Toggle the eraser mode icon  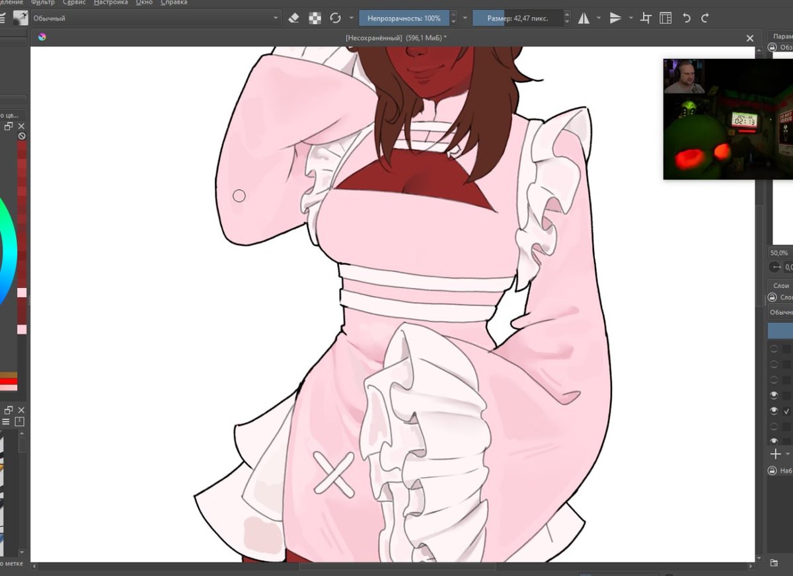point(295,18)
